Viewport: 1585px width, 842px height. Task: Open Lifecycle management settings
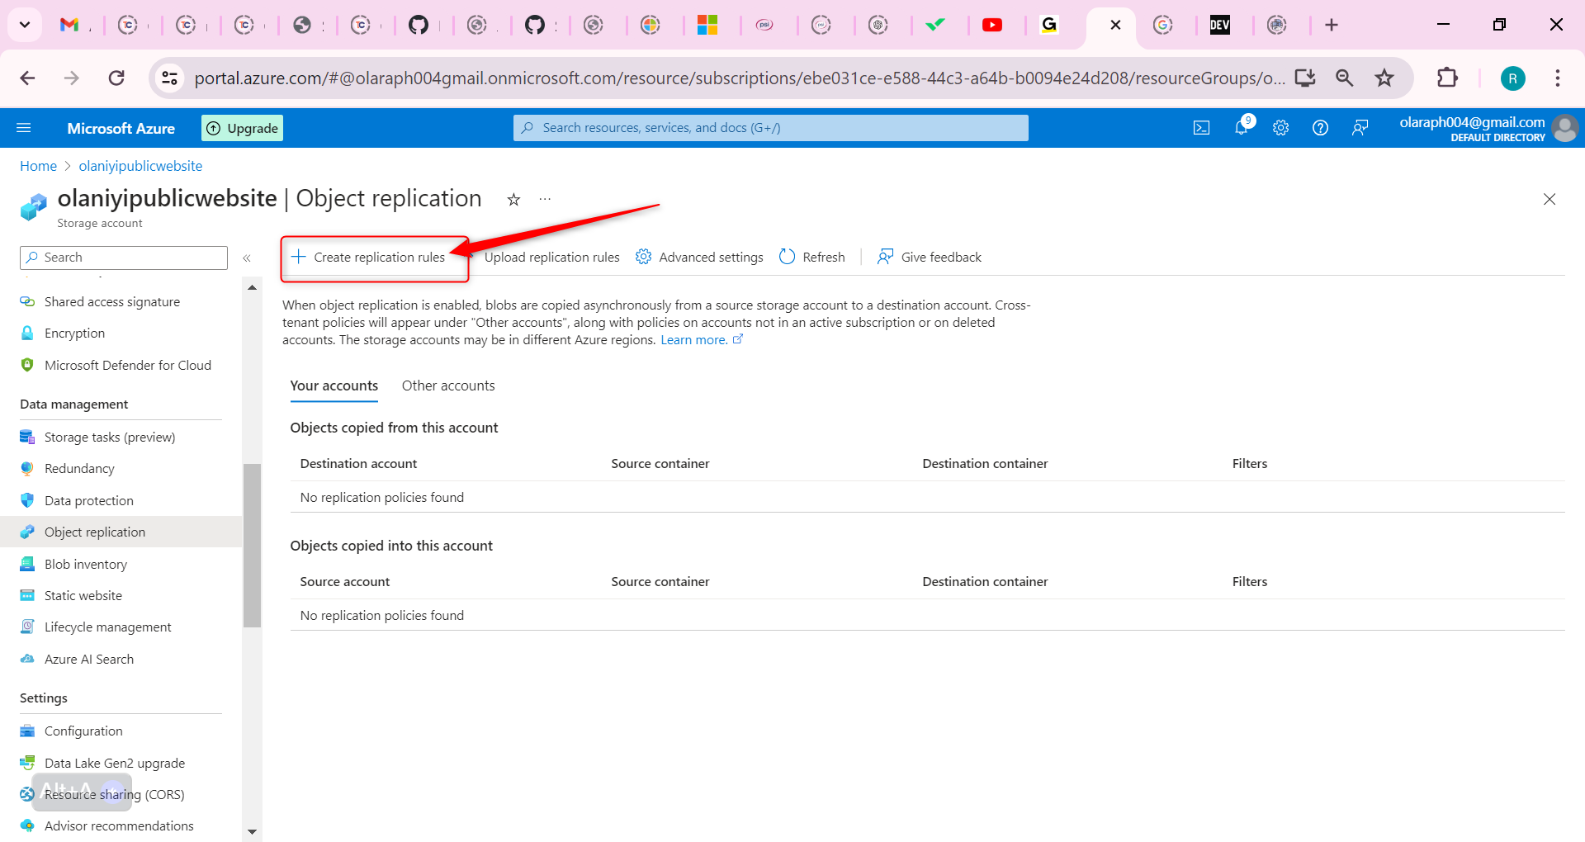click(x=108, y=627)
